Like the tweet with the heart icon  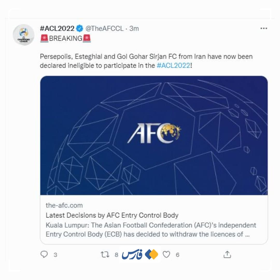(x=166, y=255)
